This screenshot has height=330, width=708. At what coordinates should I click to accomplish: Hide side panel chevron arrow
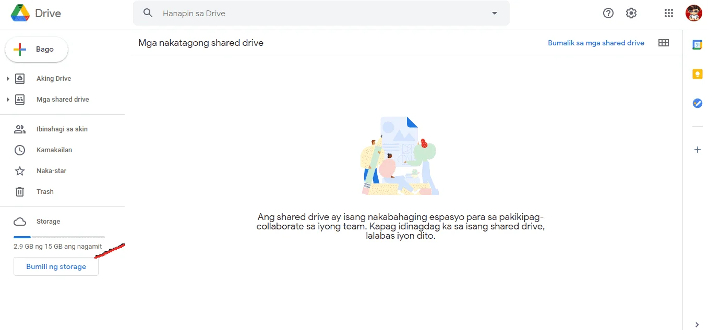click(697, 324)
